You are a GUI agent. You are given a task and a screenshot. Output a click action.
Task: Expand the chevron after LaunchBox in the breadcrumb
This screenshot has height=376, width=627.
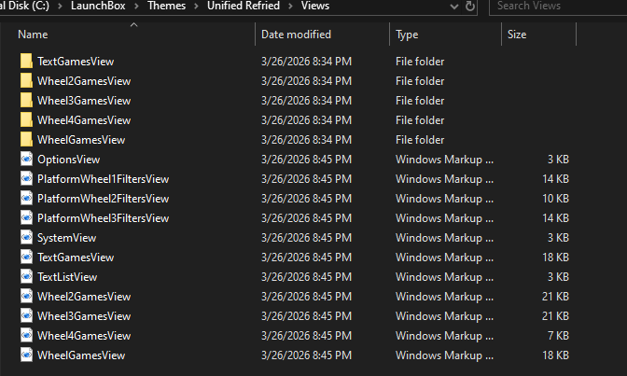[134, 7]
